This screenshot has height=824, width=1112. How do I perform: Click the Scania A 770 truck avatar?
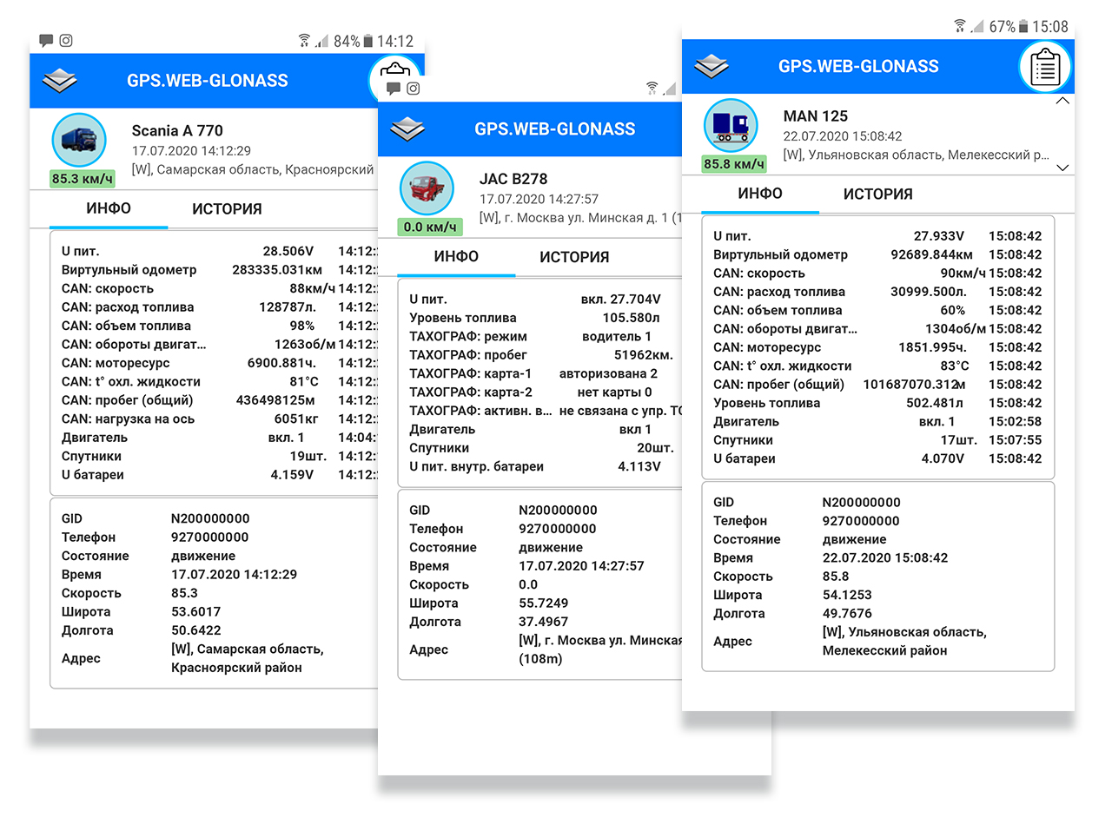[79, 139]
